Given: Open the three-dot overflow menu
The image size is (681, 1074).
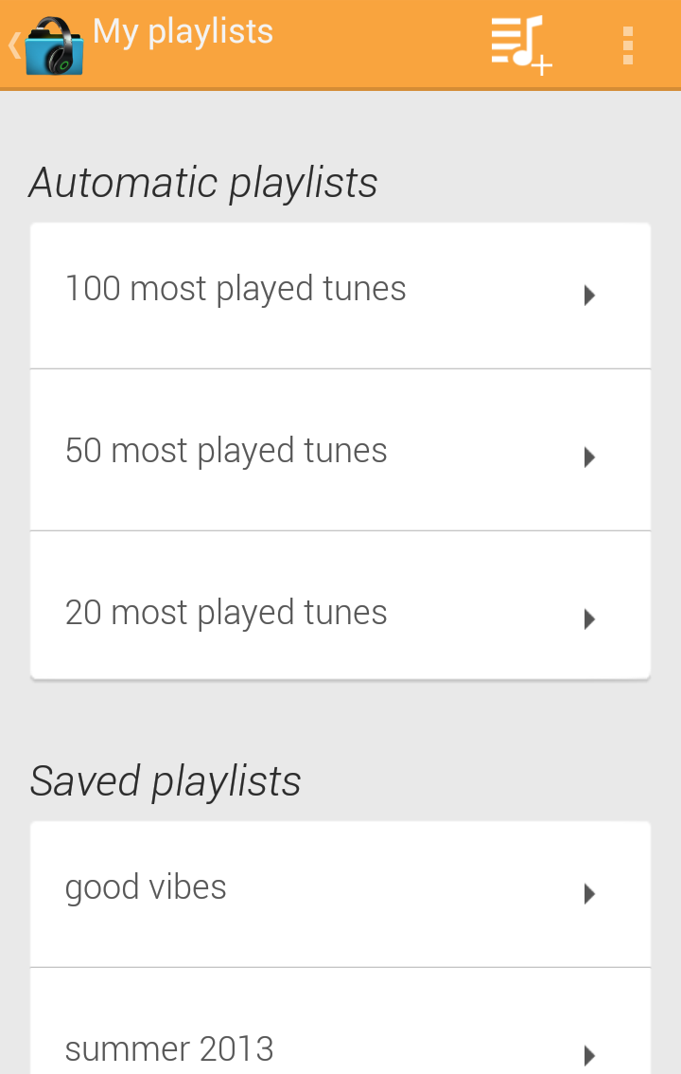Looking at the screenshot, I should (628, 45).
